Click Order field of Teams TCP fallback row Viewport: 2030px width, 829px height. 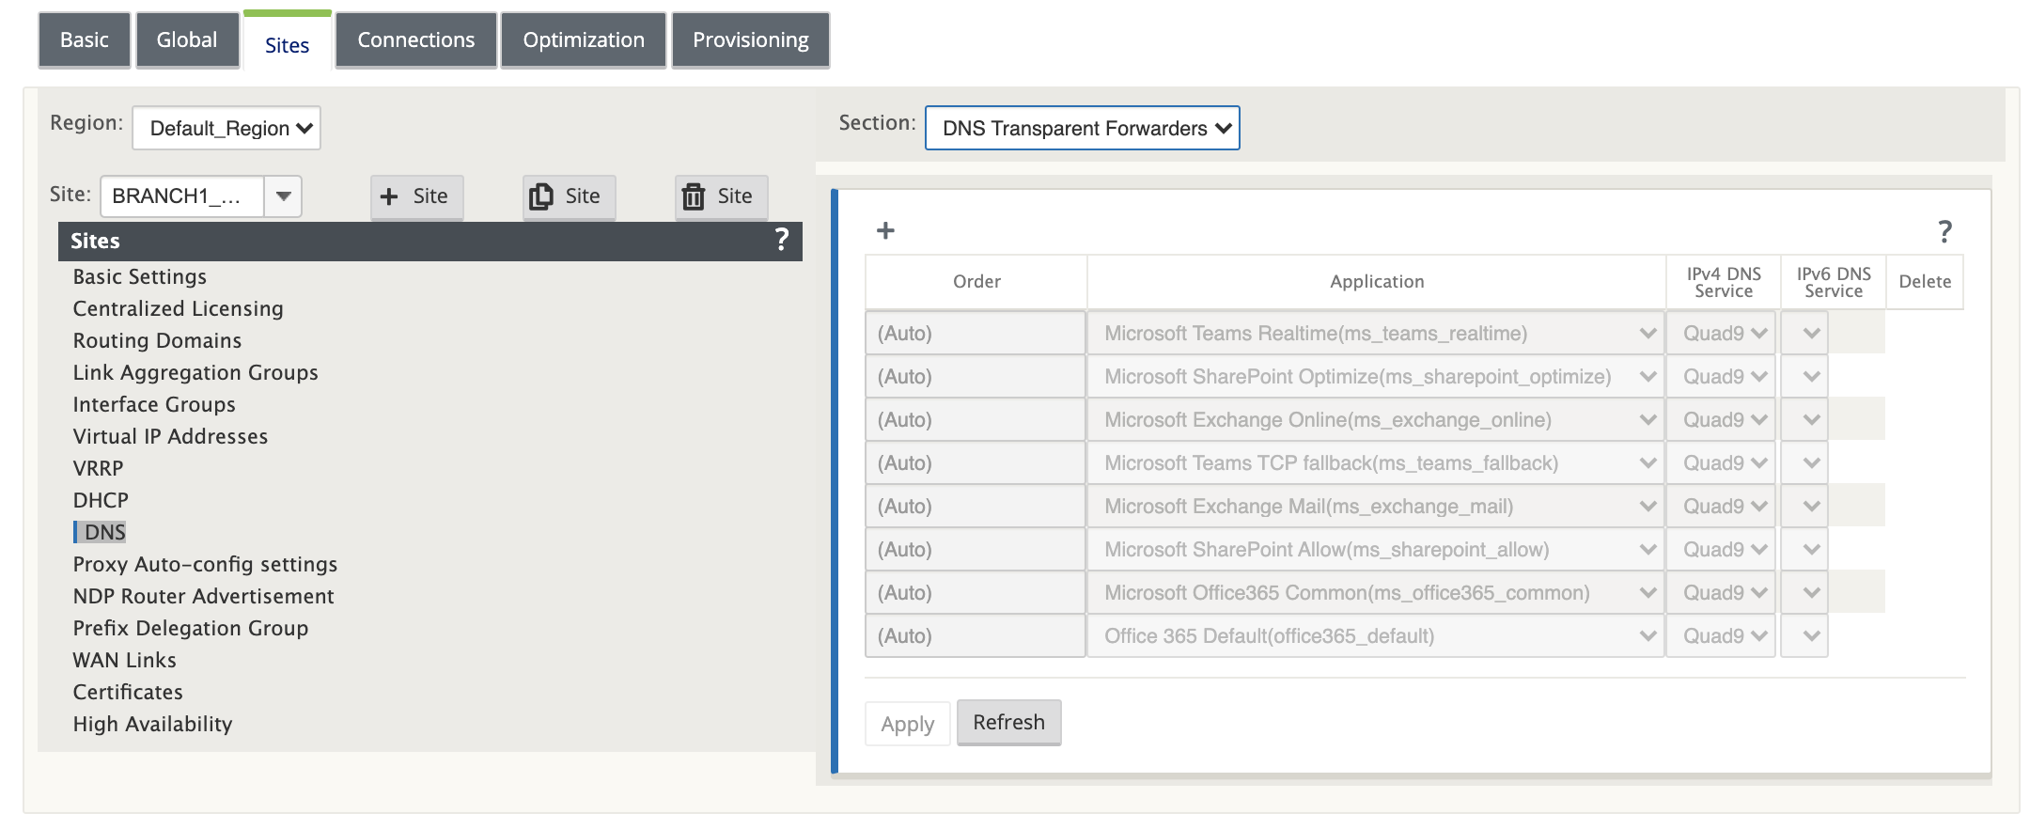pos(976,463)
